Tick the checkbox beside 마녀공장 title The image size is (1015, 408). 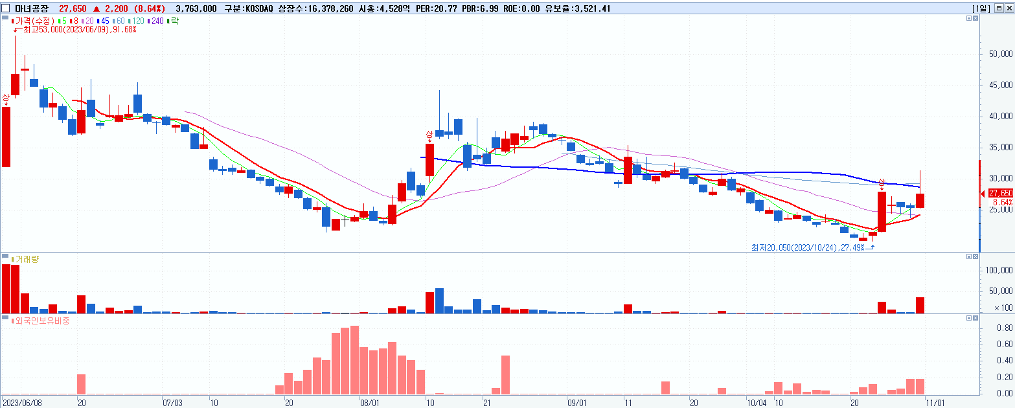tap(6, 8)
